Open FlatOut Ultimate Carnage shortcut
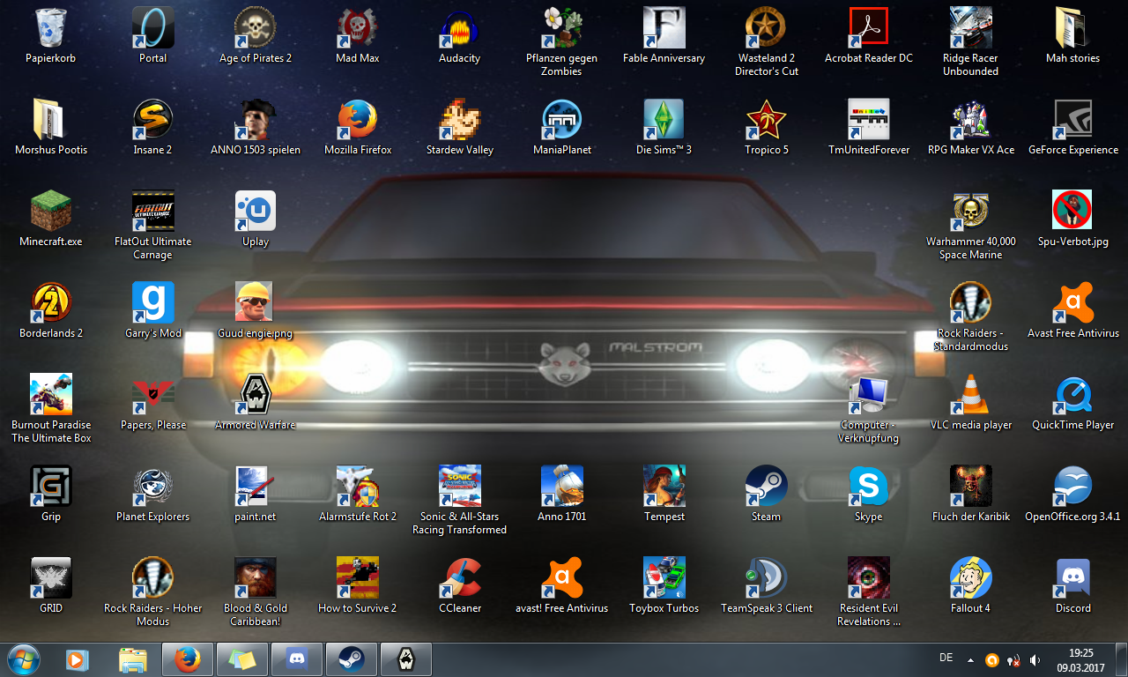The width and height of the screenshot is (1128, 677). [x=153, y=212]
